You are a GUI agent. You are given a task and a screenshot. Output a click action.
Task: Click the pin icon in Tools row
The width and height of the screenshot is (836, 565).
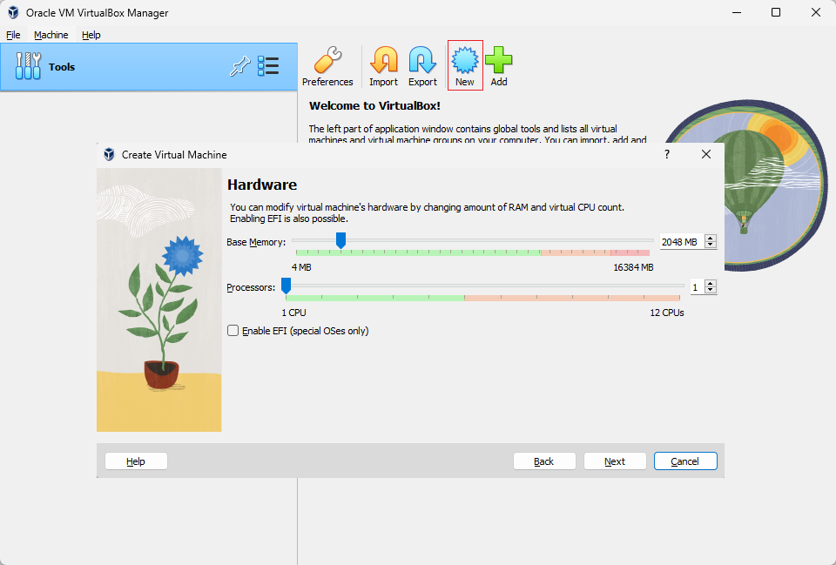point(240,67)
